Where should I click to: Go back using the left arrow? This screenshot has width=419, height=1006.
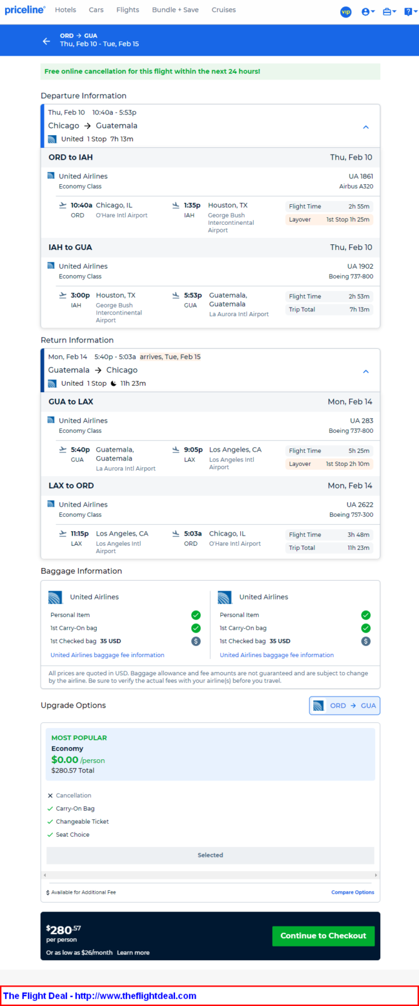pyautogui.click(x=46, y=41)
